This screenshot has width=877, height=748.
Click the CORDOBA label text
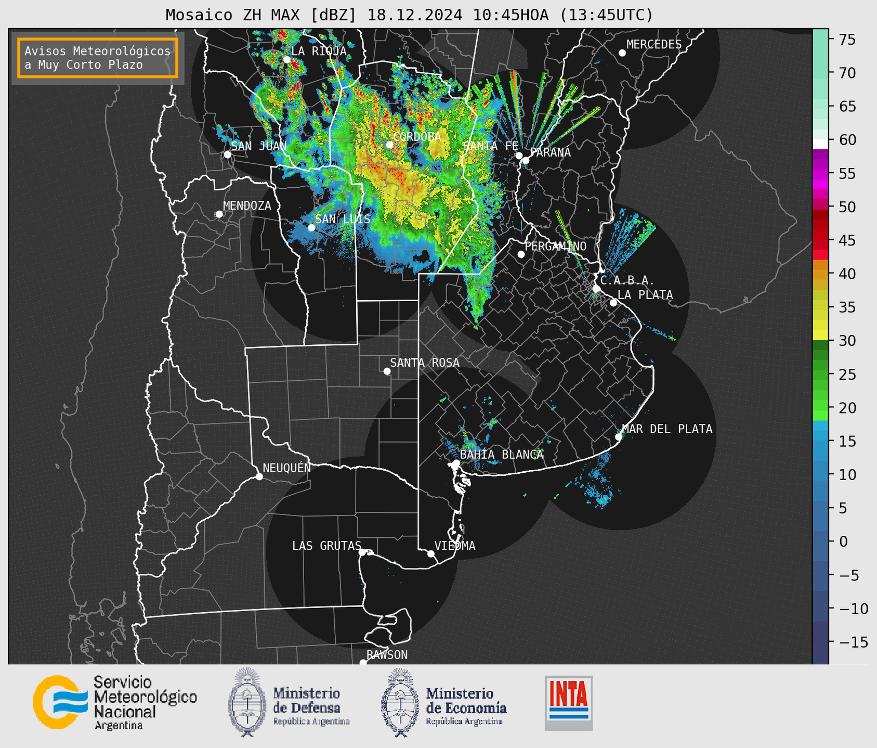pos(417,137)
